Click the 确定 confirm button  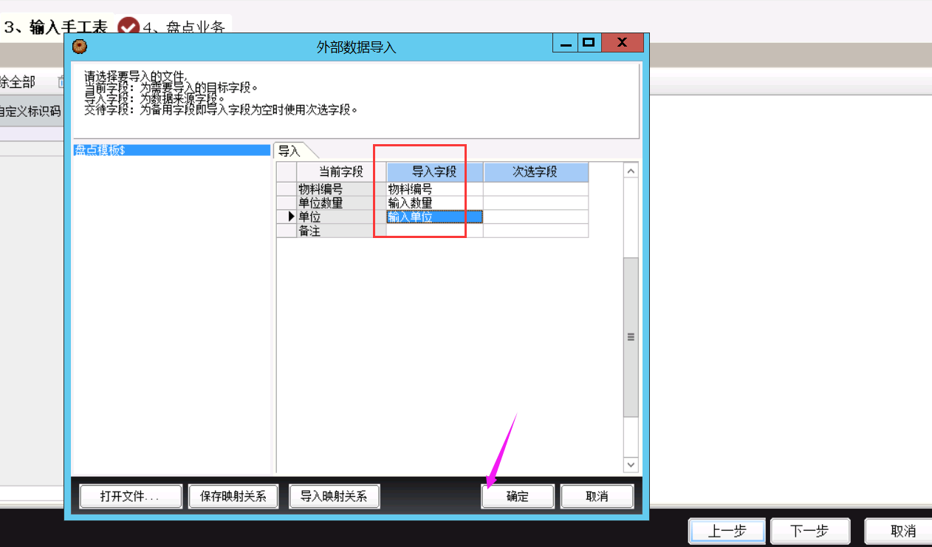pyautogui.click(x=518, y=496)
